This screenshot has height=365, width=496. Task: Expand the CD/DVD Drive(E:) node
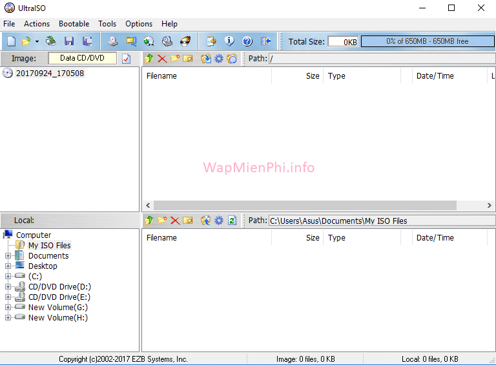coord(8,297)
